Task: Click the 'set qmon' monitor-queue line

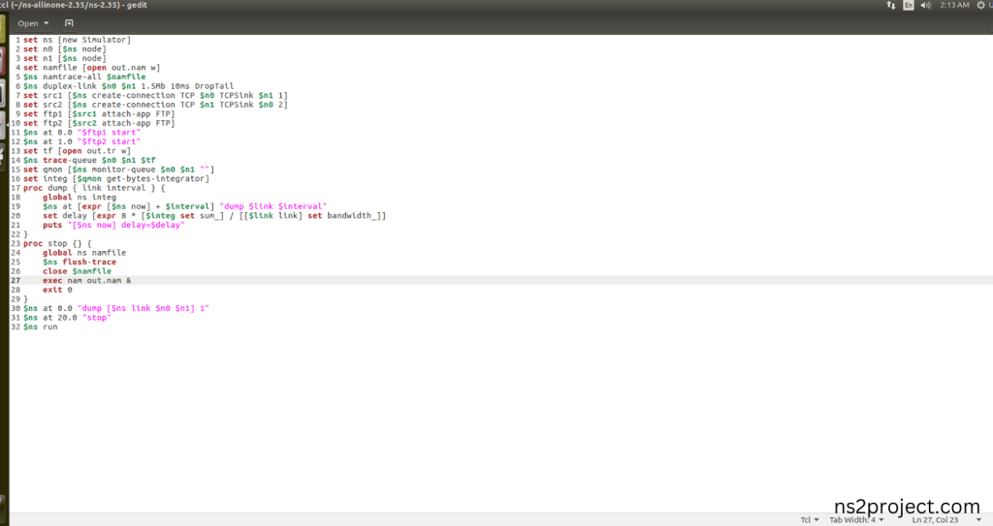Action: pyautogui.click(x=119, y=170)
